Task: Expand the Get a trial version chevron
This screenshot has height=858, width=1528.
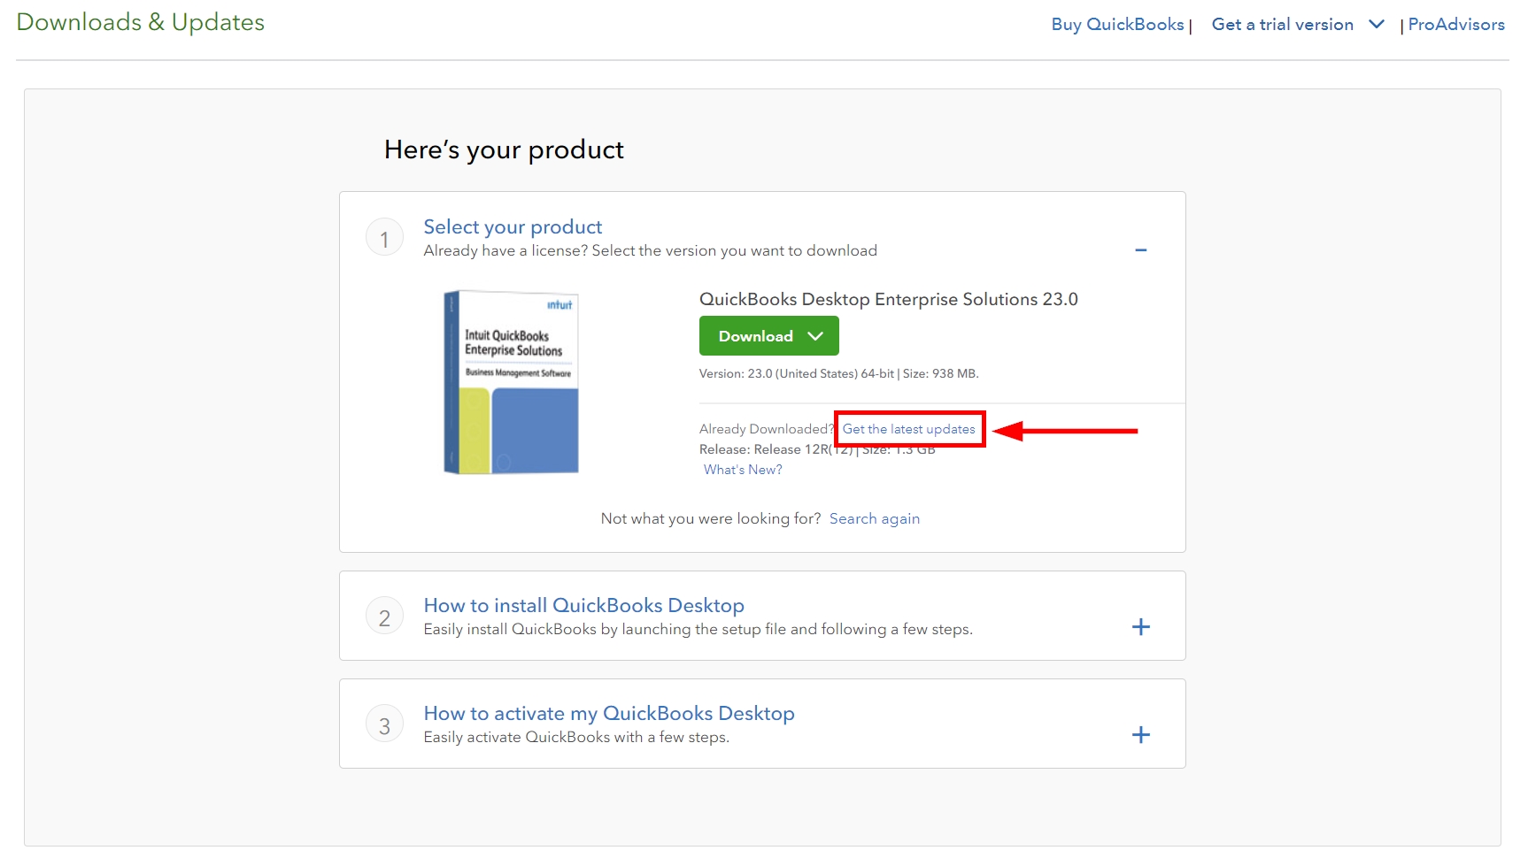Action: point(1376,24)
